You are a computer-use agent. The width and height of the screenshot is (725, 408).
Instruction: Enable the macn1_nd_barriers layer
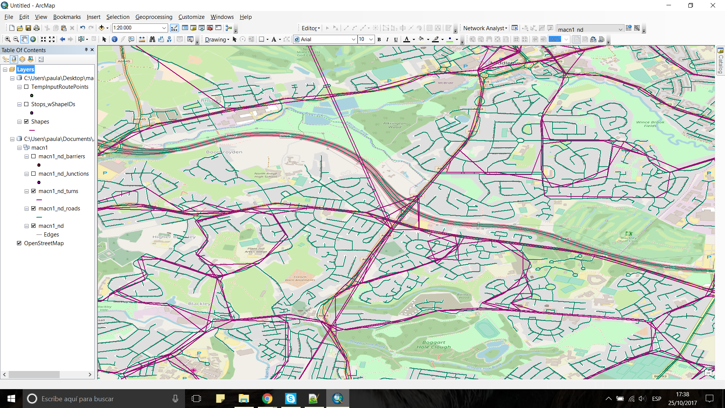34,156
